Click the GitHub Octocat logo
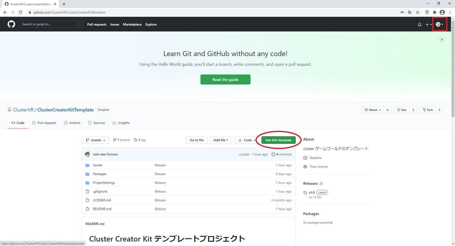 tap(11, 24)
